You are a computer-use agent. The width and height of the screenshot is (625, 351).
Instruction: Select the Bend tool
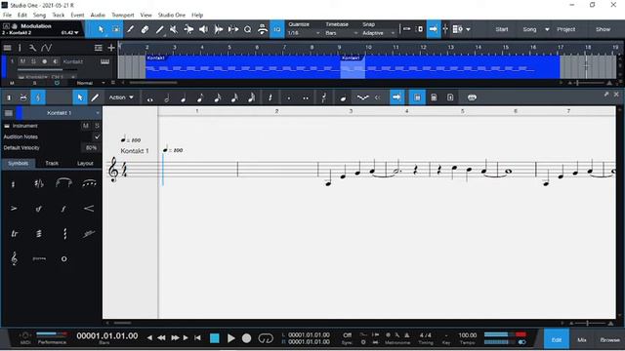[188, 29]
